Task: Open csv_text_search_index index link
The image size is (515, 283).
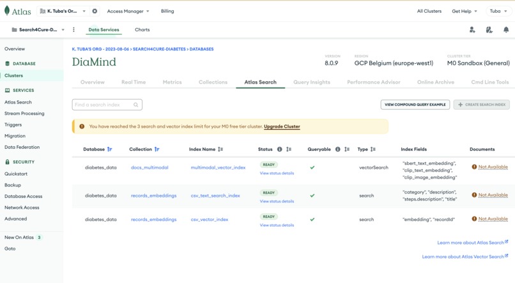Action: (x=215, y=195)
